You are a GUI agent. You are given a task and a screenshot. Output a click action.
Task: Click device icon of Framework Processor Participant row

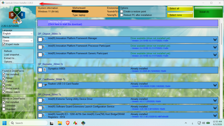(45, 46)
